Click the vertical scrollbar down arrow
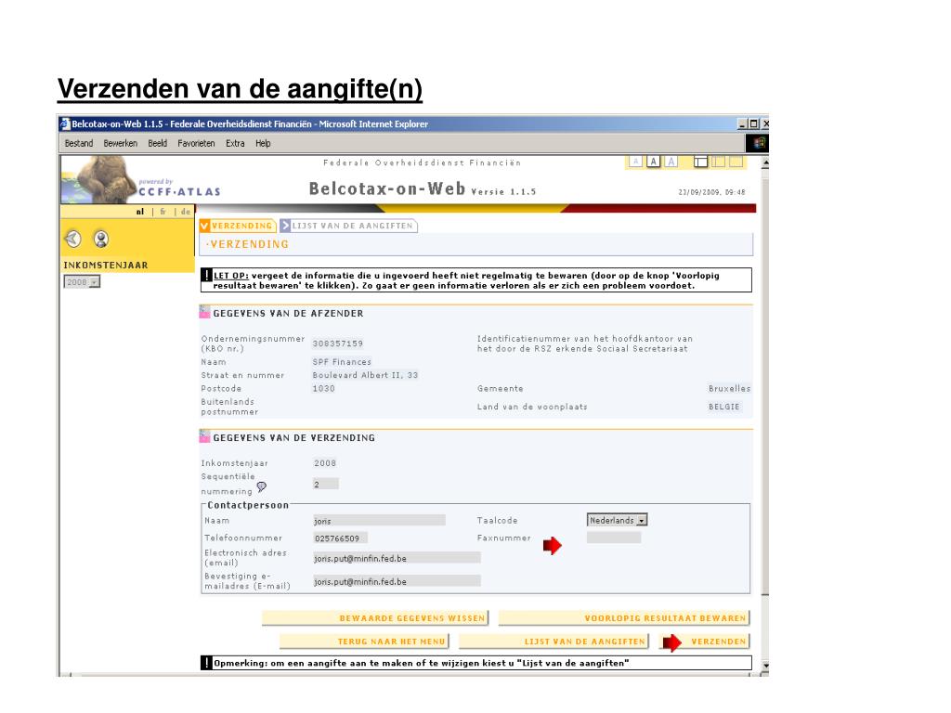This screenshot has height=713, width=951. point(765,665)
